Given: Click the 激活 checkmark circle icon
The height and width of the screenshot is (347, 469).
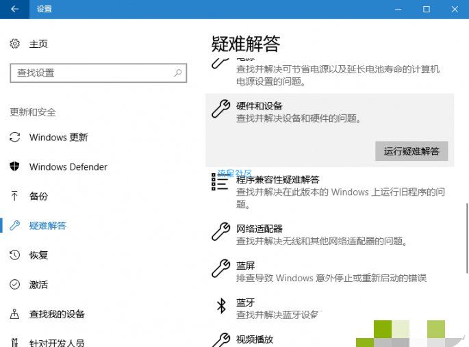Looking at the screenshot, I should pos(14,284).
